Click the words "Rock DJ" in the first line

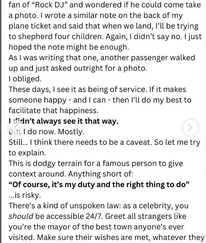(44, 5)
